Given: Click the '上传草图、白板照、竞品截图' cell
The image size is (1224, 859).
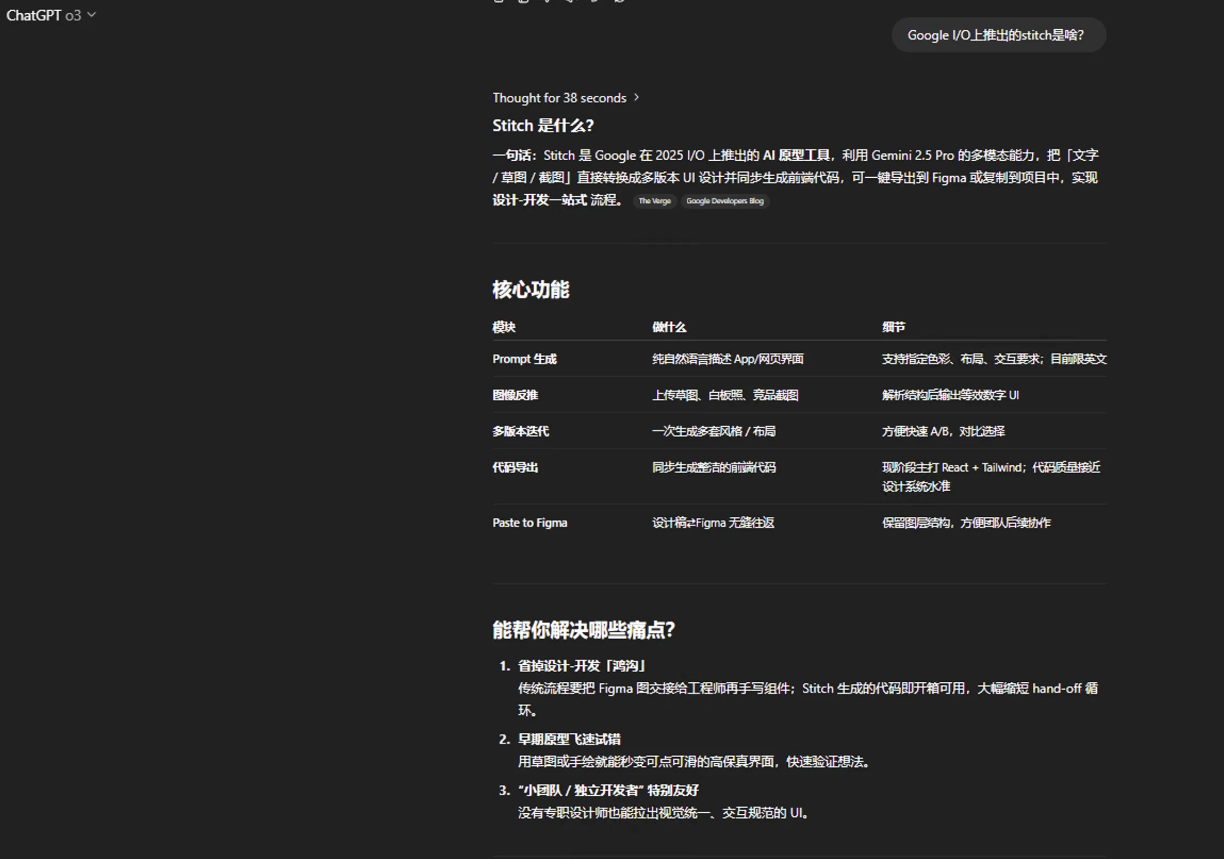Looking at the screenshot, I should (725, 395).
